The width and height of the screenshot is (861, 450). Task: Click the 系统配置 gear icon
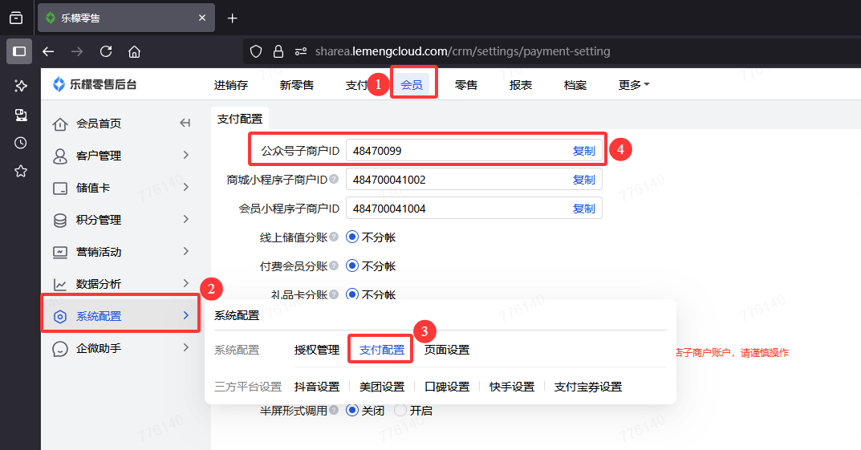(60, 316)
